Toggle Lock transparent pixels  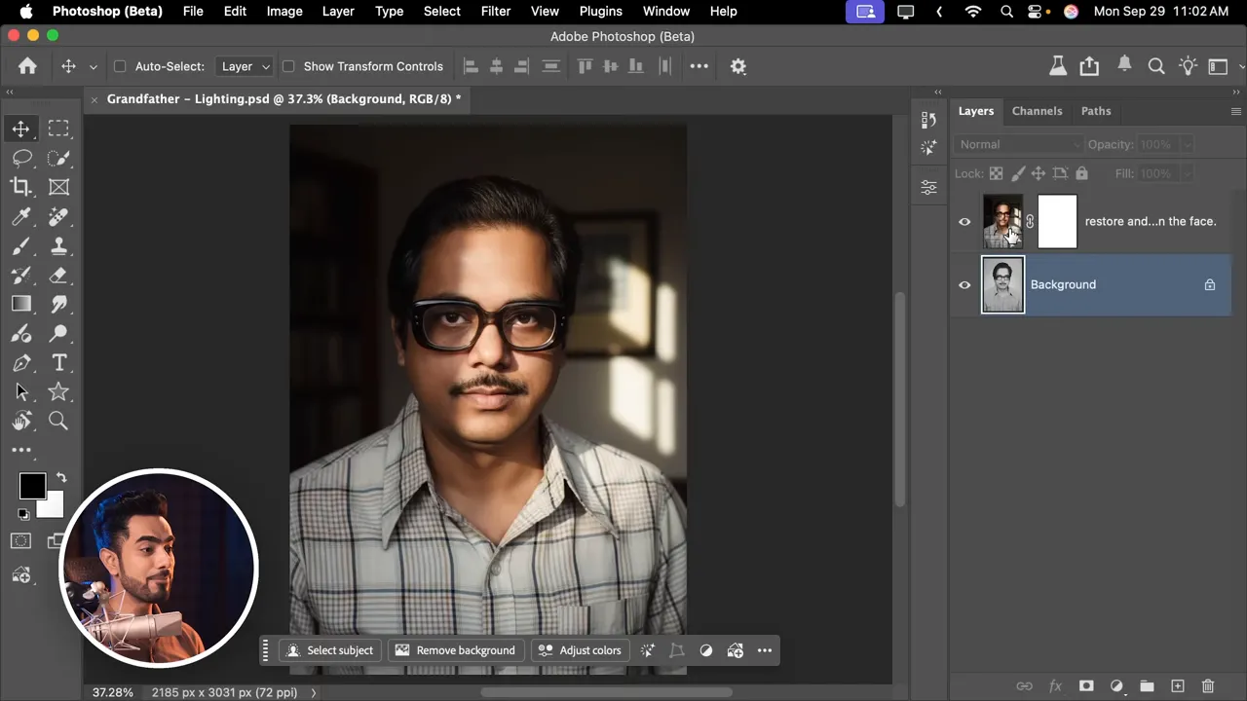(x=996, y=173)
